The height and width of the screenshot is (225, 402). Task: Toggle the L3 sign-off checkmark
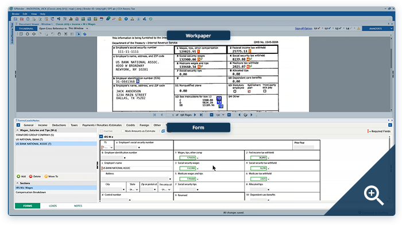tap(340, 29)
